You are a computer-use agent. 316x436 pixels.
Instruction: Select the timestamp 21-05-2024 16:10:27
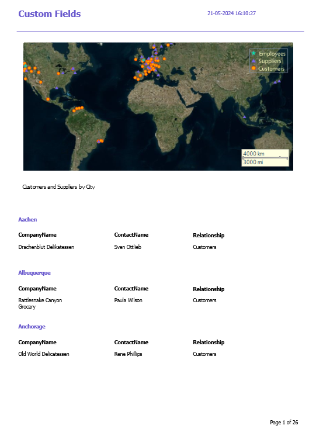point(231,13)
